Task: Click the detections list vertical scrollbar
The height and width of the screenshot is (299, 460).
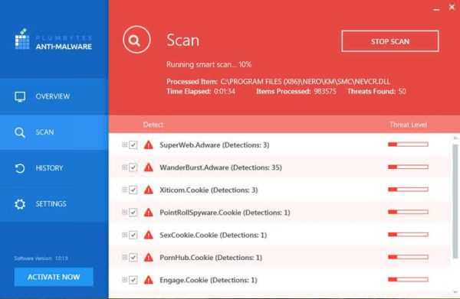Action: [455, 202]
